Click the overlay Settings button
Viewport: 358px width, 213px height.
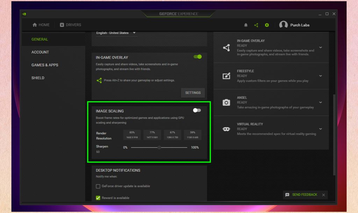point(193,93)
